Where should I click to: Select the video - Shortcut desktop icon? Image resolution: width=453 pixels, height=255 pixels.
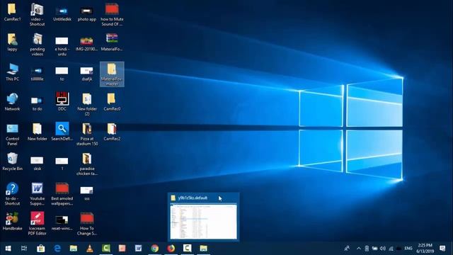point(38,14)
